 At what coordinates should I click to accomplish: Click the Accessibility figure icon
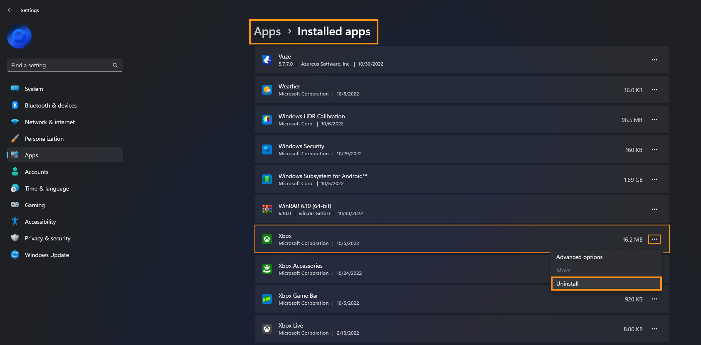[x=15, y=221]
